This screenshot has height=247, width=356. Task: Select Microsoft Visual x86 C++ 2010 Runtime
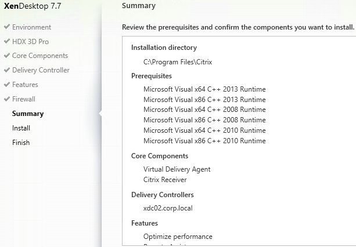pyautogui.click(x=204, y=141)
